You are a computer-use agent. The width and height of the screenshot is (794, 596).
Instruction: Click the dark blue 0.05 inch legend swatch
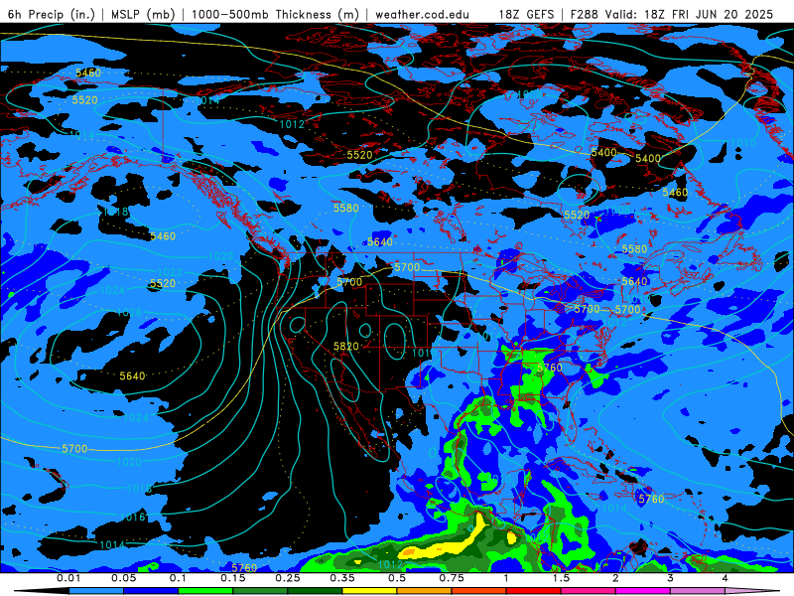click(x=151, y=591)
